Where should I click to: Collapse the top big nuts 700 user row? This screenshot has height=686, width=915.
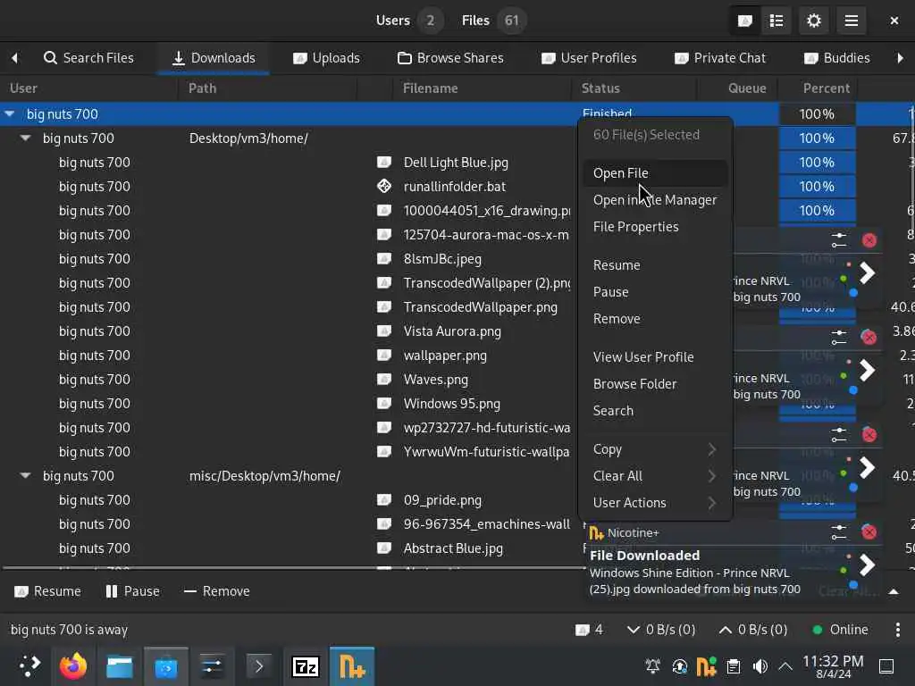[9, 113]
